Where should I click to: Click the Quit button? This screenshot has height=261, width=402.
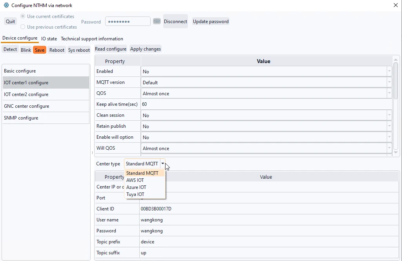[11, 21]
